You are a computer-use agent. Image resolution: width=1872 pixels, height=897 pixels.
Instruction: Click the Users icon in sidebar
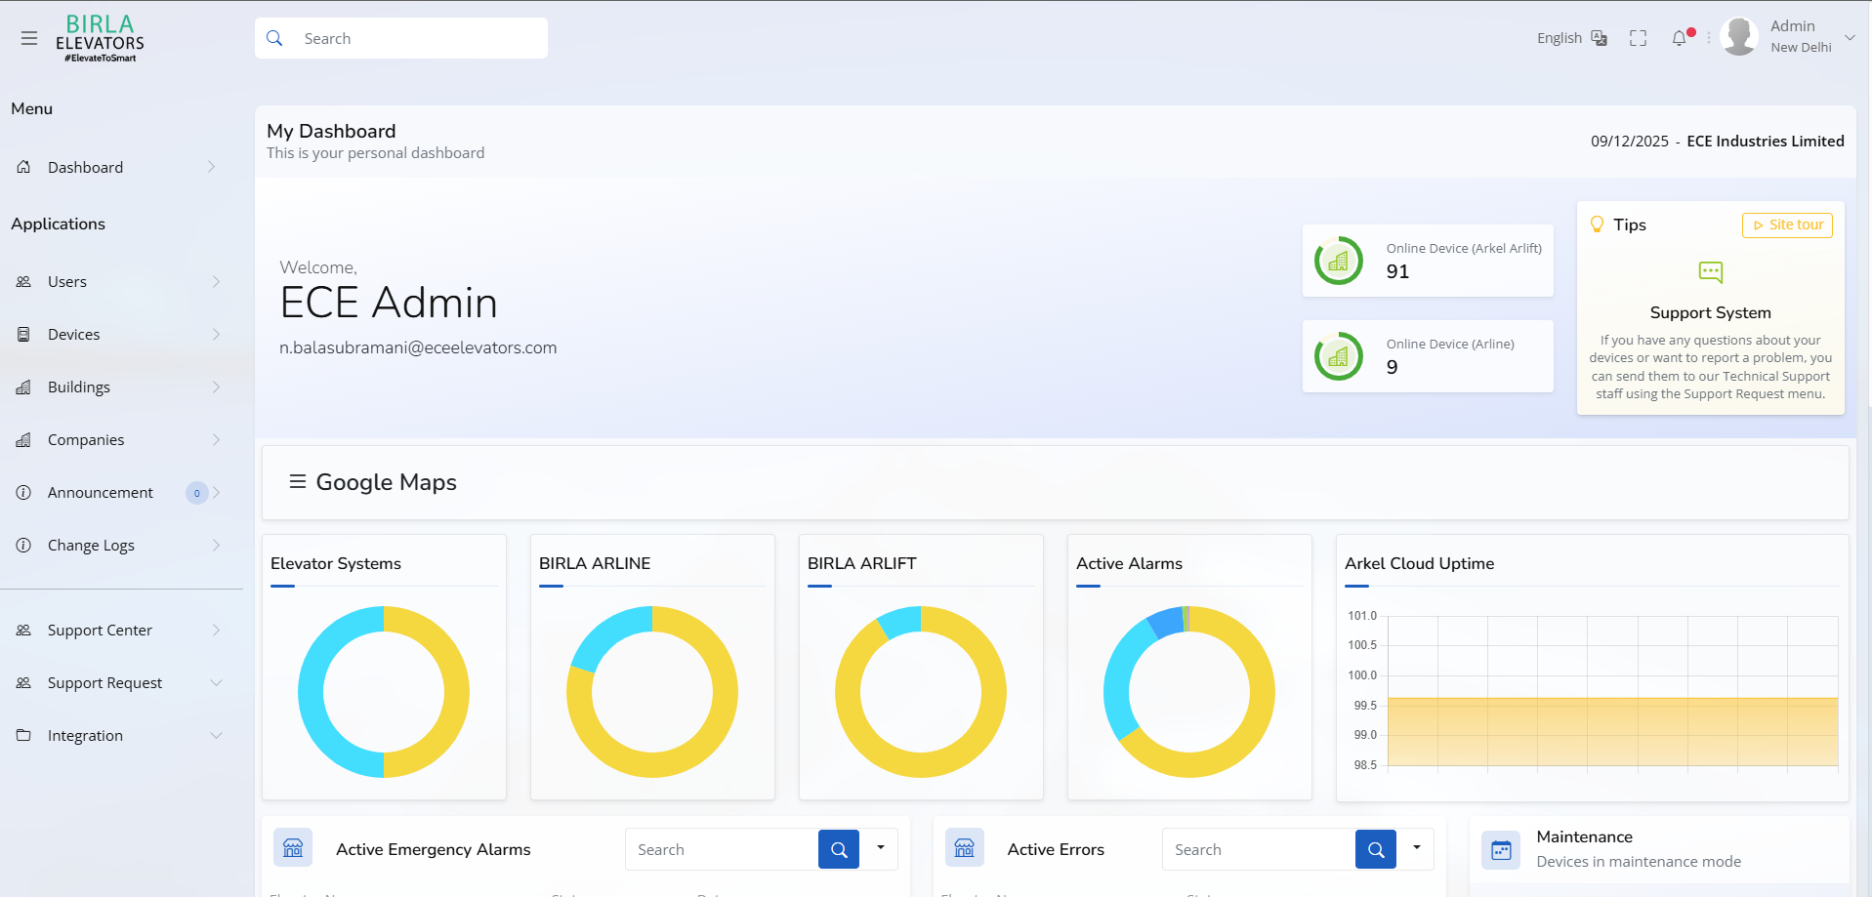click(23, 281)
